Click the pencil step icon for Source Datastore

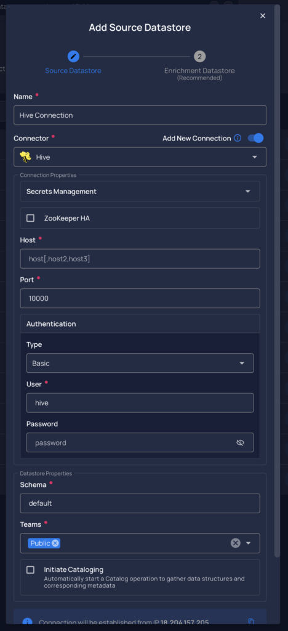(x=73, y=56)
